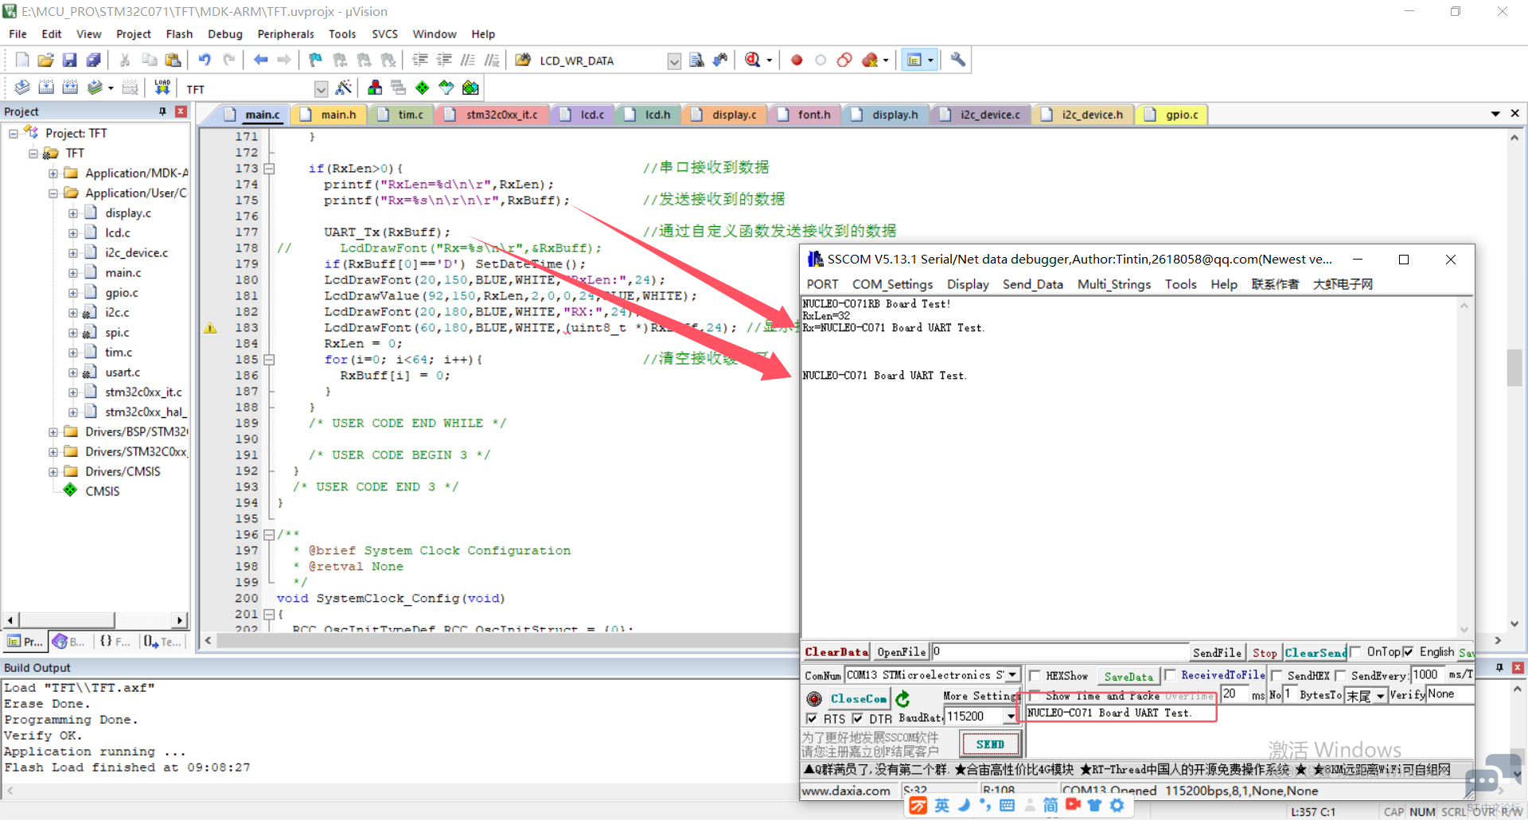Expand the Application/MDK-A group
Screen dimensions: 1528x820
click(53, 173)
